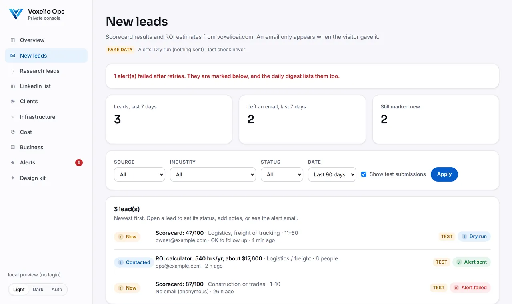
Task: Open Research leads section
Action: [x=46, y=71]
